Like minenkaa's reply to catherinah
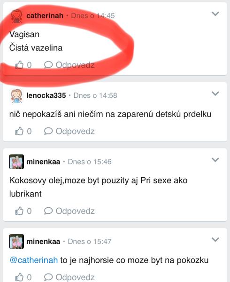230x282 pixels. [19, 277]
